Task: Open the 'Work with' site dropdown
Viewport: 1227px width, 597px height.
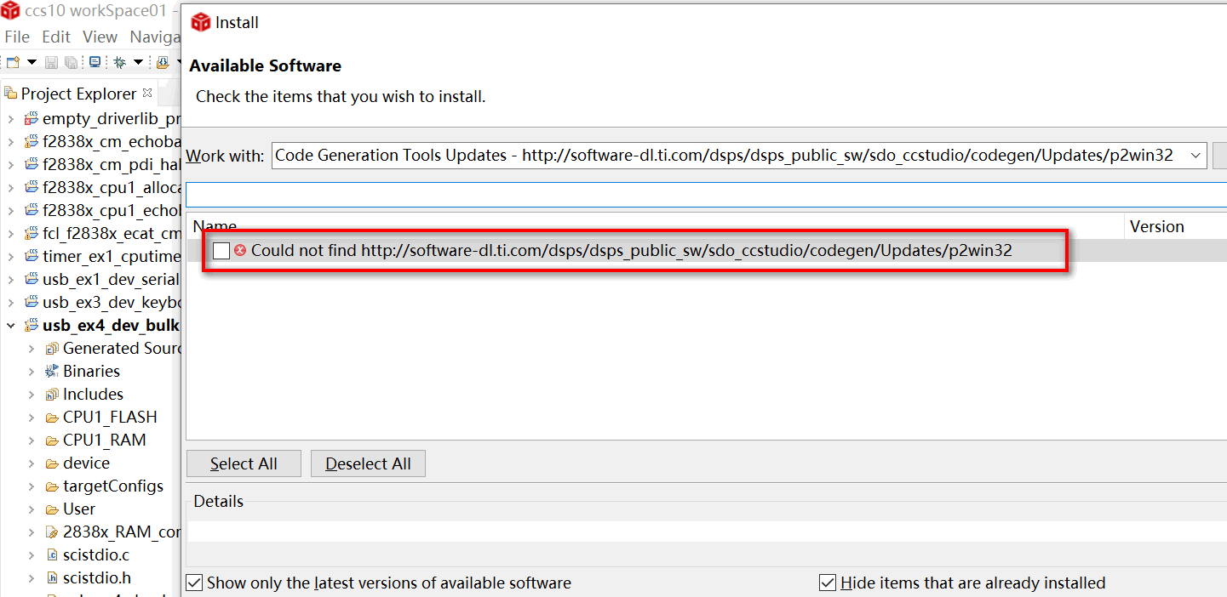Action: (1196, 156)
